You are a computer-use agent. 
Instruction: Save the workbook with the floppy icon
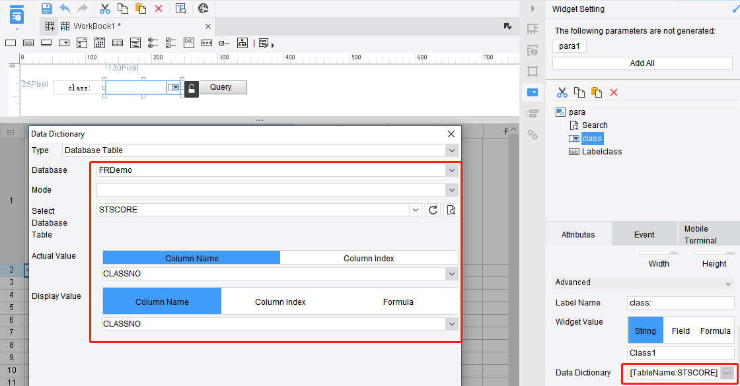[46, 9]
